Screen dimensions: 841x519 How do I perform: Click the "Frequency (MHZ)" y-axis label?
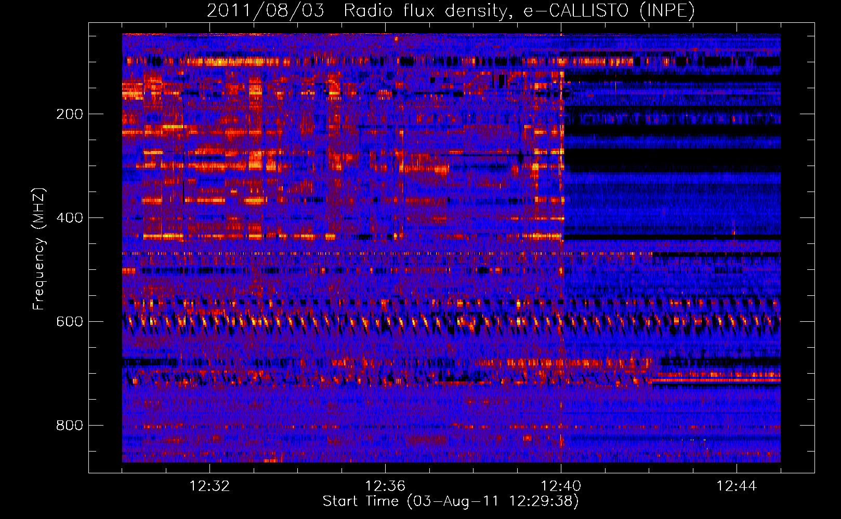[x=38, y=249]
